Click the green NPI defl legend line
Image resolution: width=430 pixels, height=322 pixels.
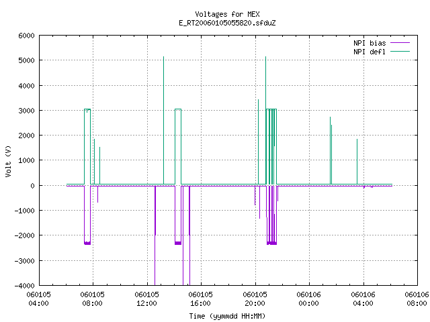point(400,51)
